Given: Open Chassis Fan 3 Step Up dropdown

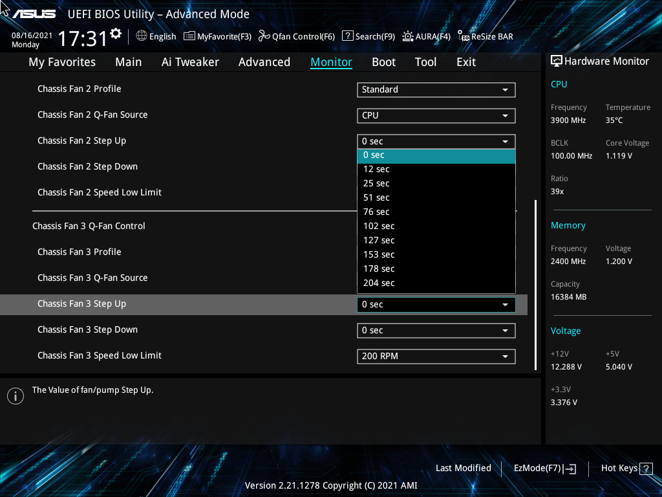Looking at the screenshot, I should click(x=436, y=304).
